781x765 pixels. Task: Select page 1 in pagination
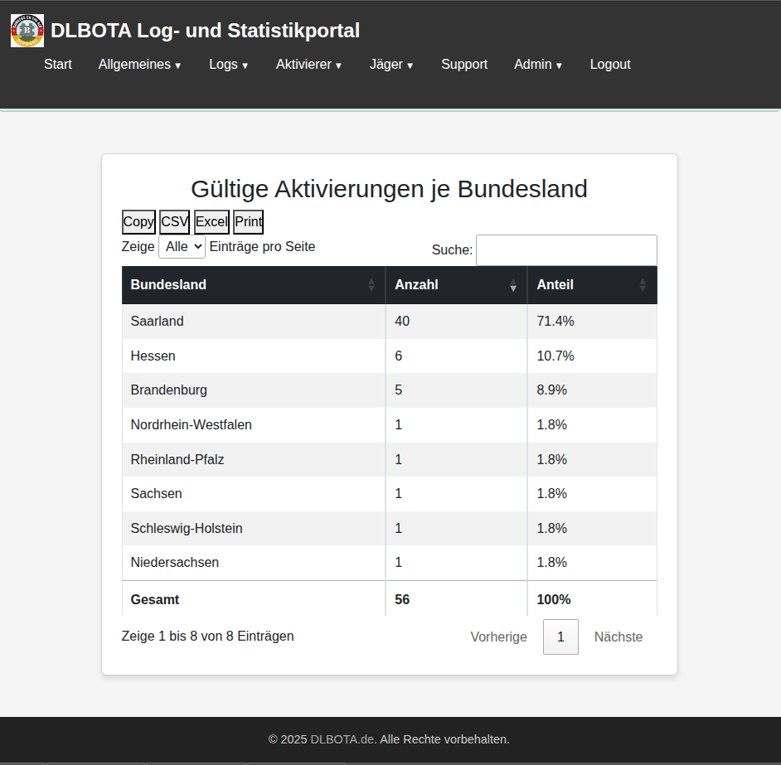coord(560,637)
